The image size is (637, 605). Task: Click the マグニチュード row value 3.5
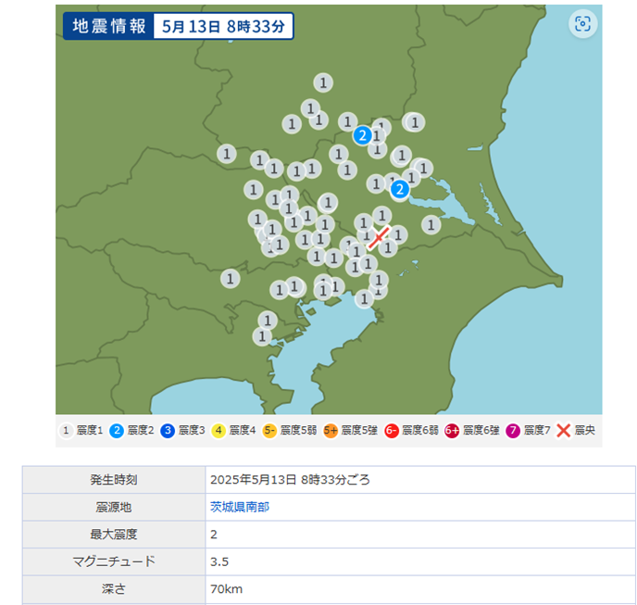(219, 561)
